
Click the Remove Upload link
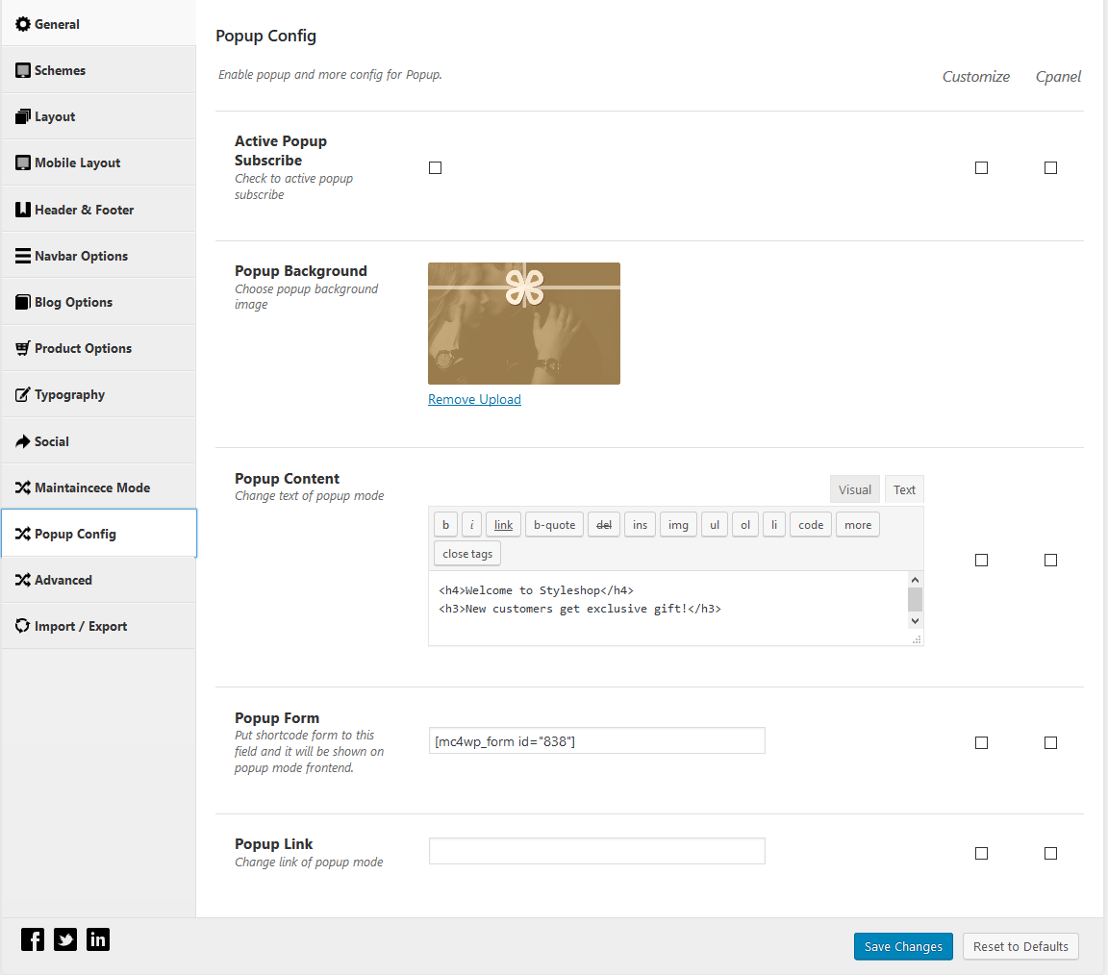pyautogui.click(x=474, y=399)
